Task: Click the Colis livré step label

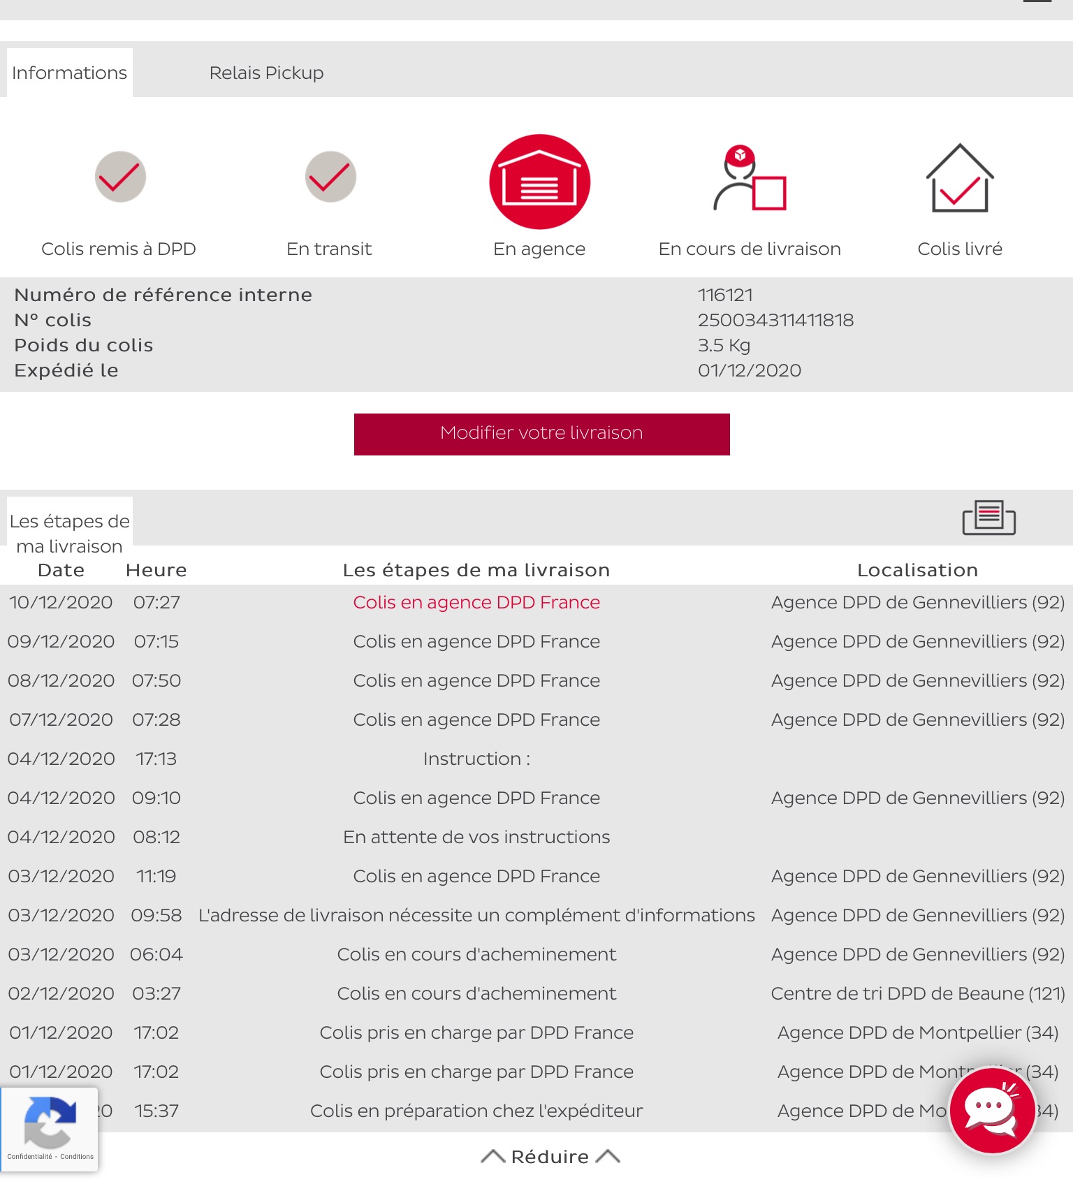Action: 960,249
